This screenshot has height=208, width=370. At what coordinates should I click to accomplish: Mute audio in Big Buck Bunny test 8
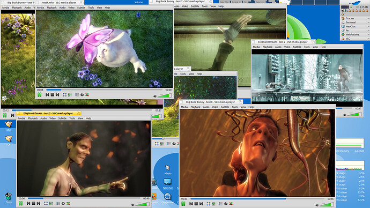click(x=317, y=205)
